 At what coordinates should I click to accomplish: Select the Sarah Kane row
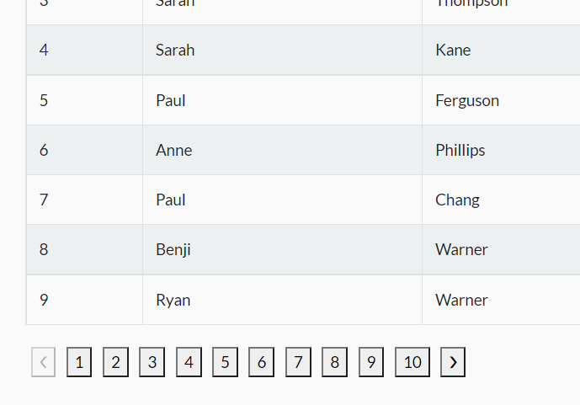click(x=303, y=50)
